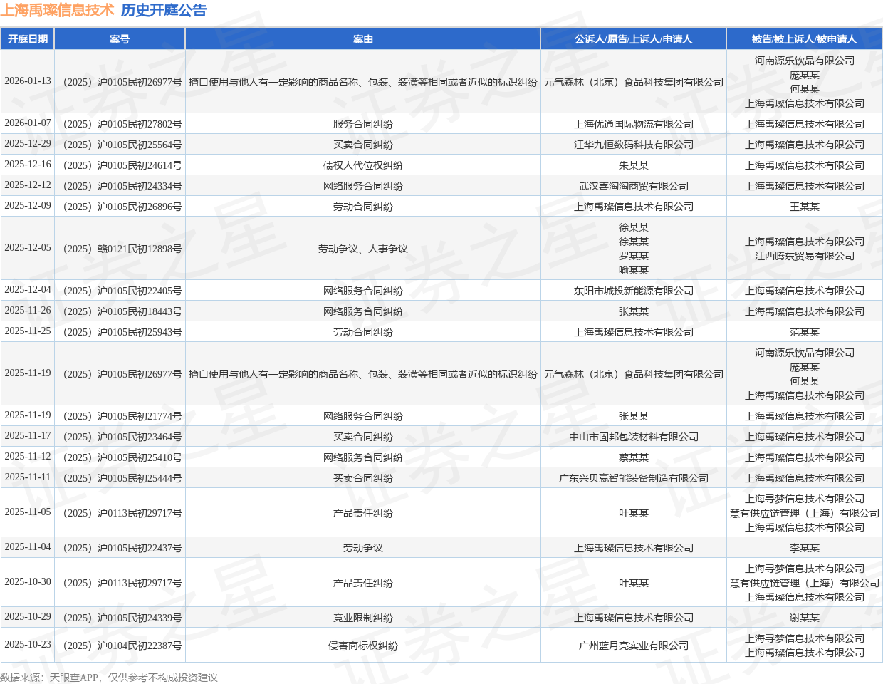
Task: Click the date 2026-01-13
Action: (x=28, y=81)
